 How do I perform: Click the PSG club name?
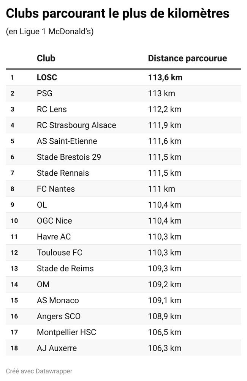tap(44, 93)
